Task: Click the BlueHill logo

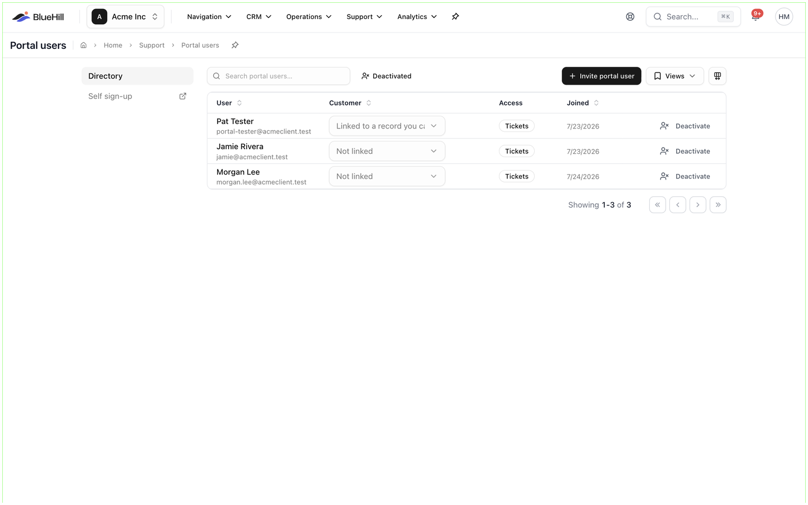Action: tap(38, 17)
